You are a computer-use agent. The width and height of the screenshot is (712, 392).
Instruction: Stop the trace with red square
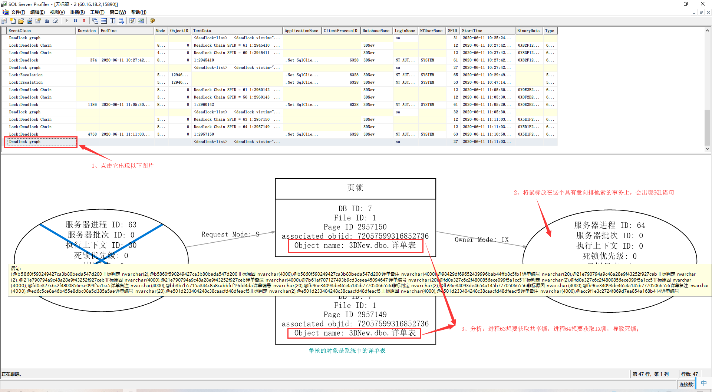pos(84,21)
